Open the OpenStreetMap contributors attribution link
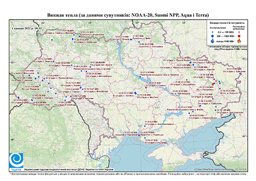The height and width of the screenshot is (181, 256). pyautogui.click(x=221, y=169)
